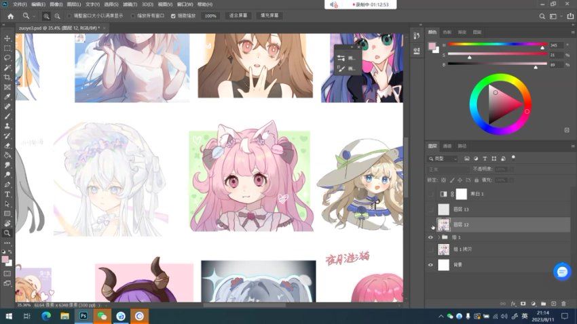Viewport: 577px width, 324px height.
Task: Expand the 组 1 group folder
Action: tap(439, 237)
